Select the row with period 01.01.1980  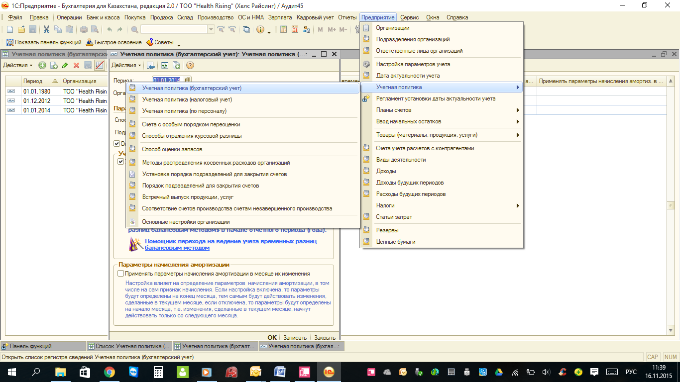[x=56, y=92]
